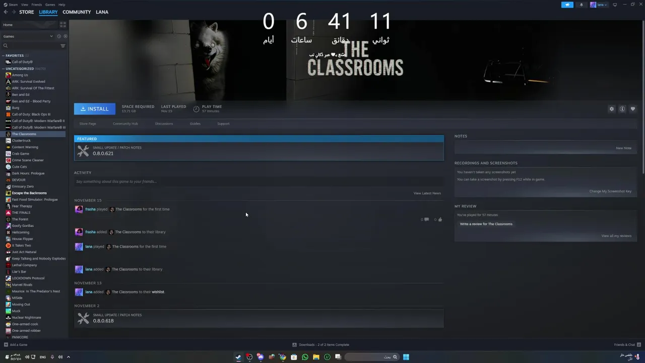Open the Downloads status bar entry
This screenshot has width=645, height=363.
pos(320,345)
